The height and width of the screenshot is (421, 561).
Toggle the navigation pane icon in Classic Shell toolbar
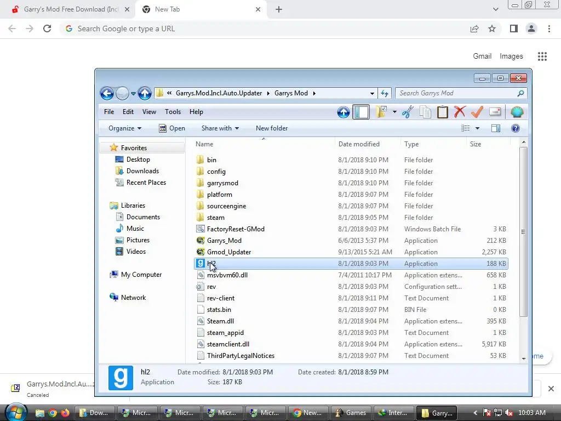361,112
